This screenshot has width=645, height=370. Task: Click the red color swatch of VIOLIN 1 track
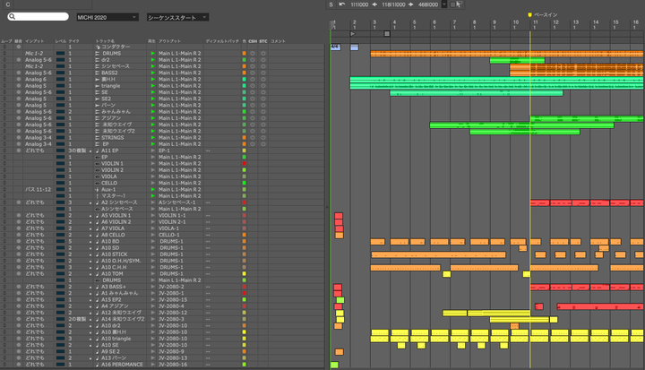(244, 163)
